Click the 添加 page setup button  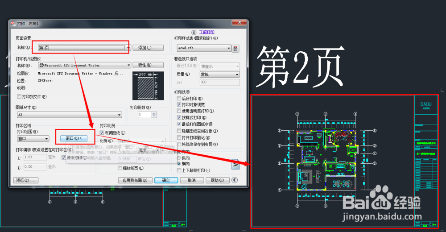149,48
